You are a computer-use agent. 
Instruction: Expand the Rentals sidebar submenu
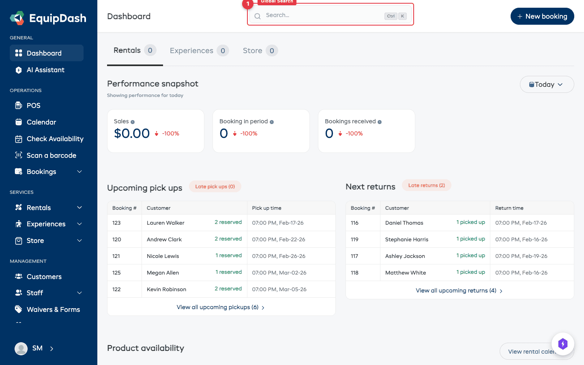coord(79,208)
